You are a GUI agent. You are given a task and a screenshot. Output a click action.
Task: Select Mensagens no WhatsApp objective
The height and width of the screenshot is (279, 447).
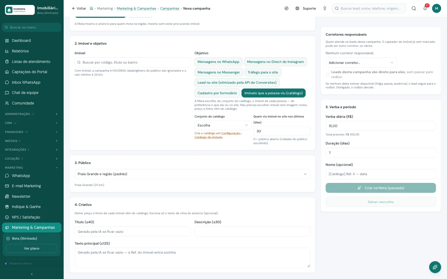(219, 62)
